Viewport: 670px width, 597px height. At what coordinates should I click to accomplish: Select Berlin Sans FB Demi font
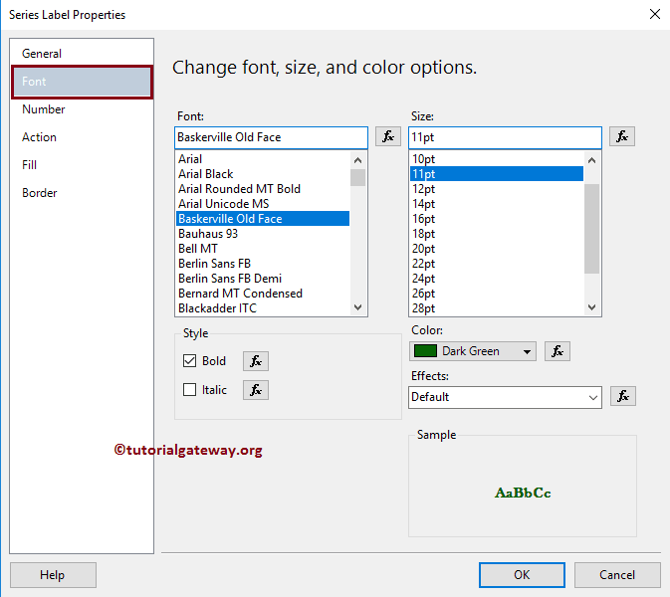click(263, 279)
